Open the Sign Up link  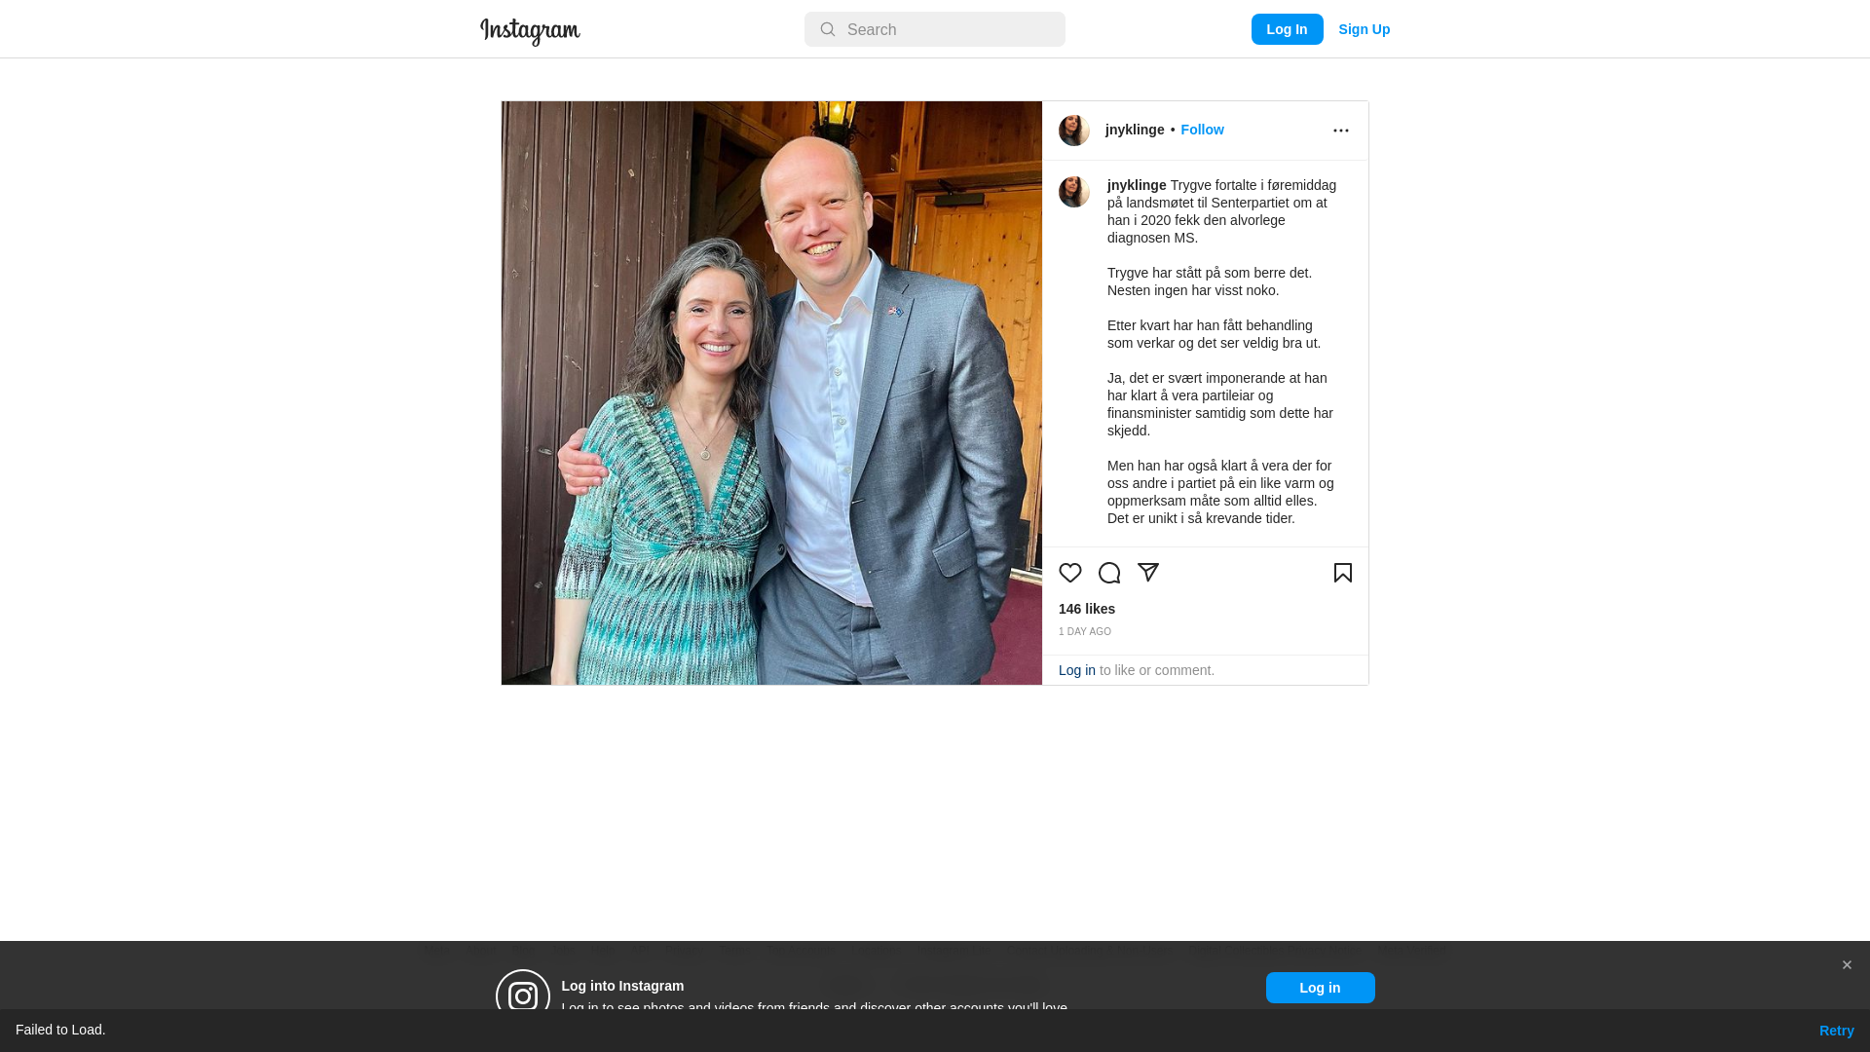point(1364,29)
